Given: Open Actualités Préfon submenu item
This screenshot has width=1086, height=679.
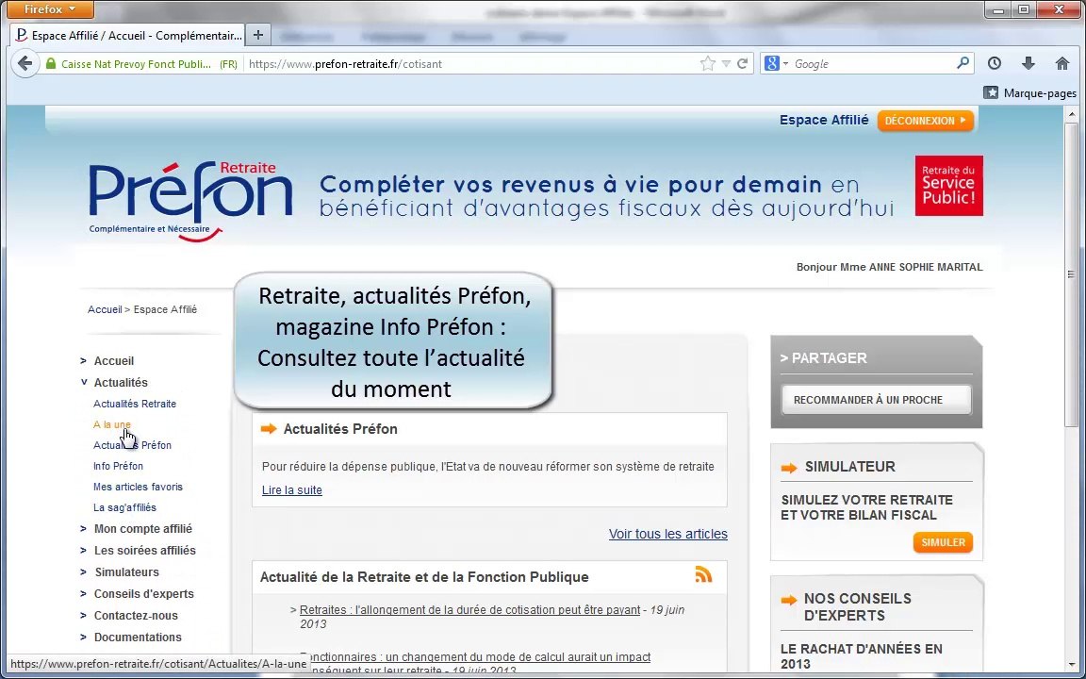Looking at the screenshot, I should click(132, 445).
